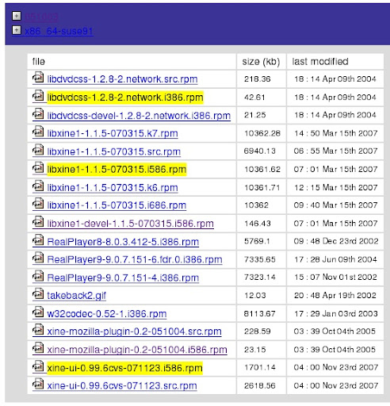
Task: Download libxine1-1.1.5-070315.i686.rpm
Action: (117, 205)
